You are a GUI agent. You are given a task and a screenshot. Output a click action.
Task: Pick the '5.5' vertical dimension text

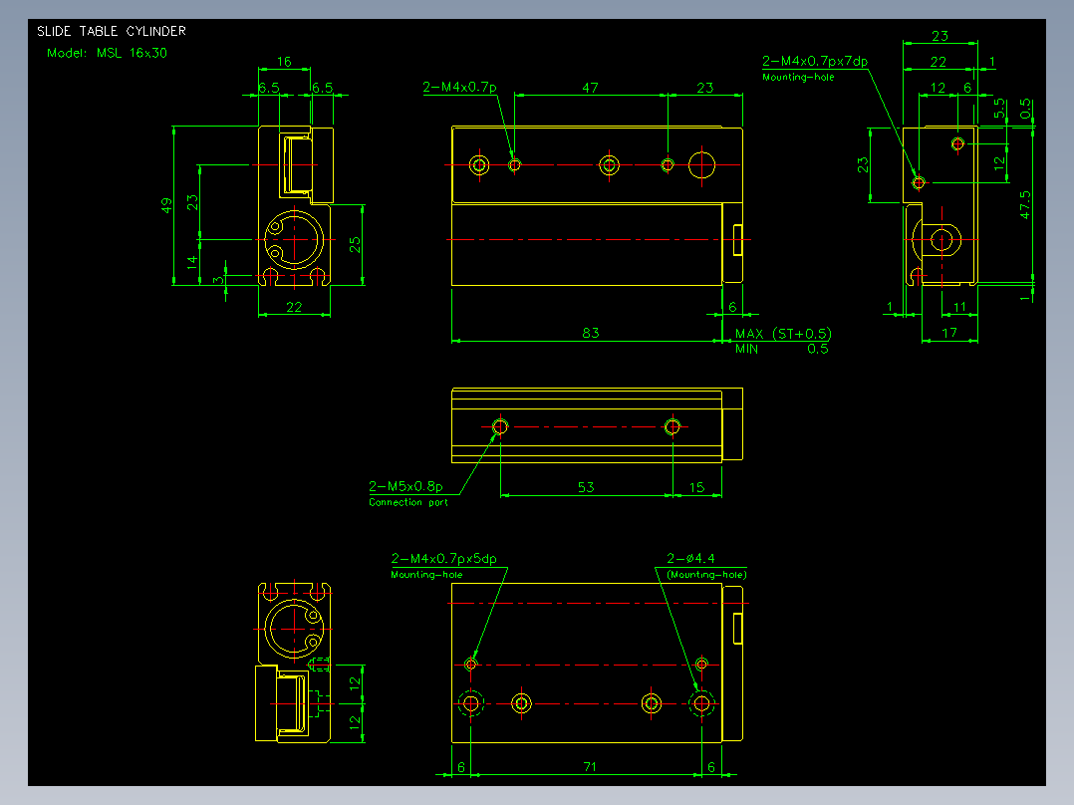[999, 109]
